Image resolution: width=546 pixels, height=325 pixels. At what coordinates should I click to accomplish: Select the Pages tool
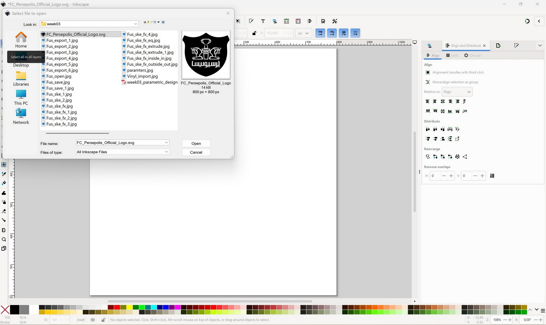coord(4,249)
